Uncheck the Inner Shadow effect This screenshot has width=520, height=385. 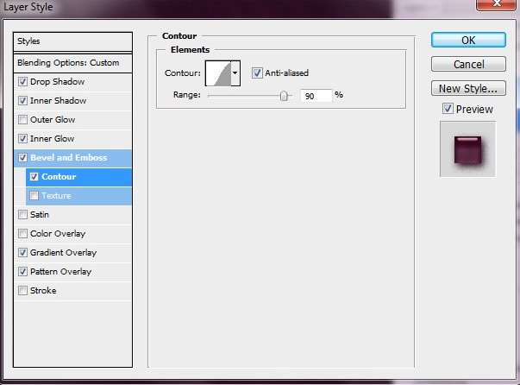[x=22, y=101]
